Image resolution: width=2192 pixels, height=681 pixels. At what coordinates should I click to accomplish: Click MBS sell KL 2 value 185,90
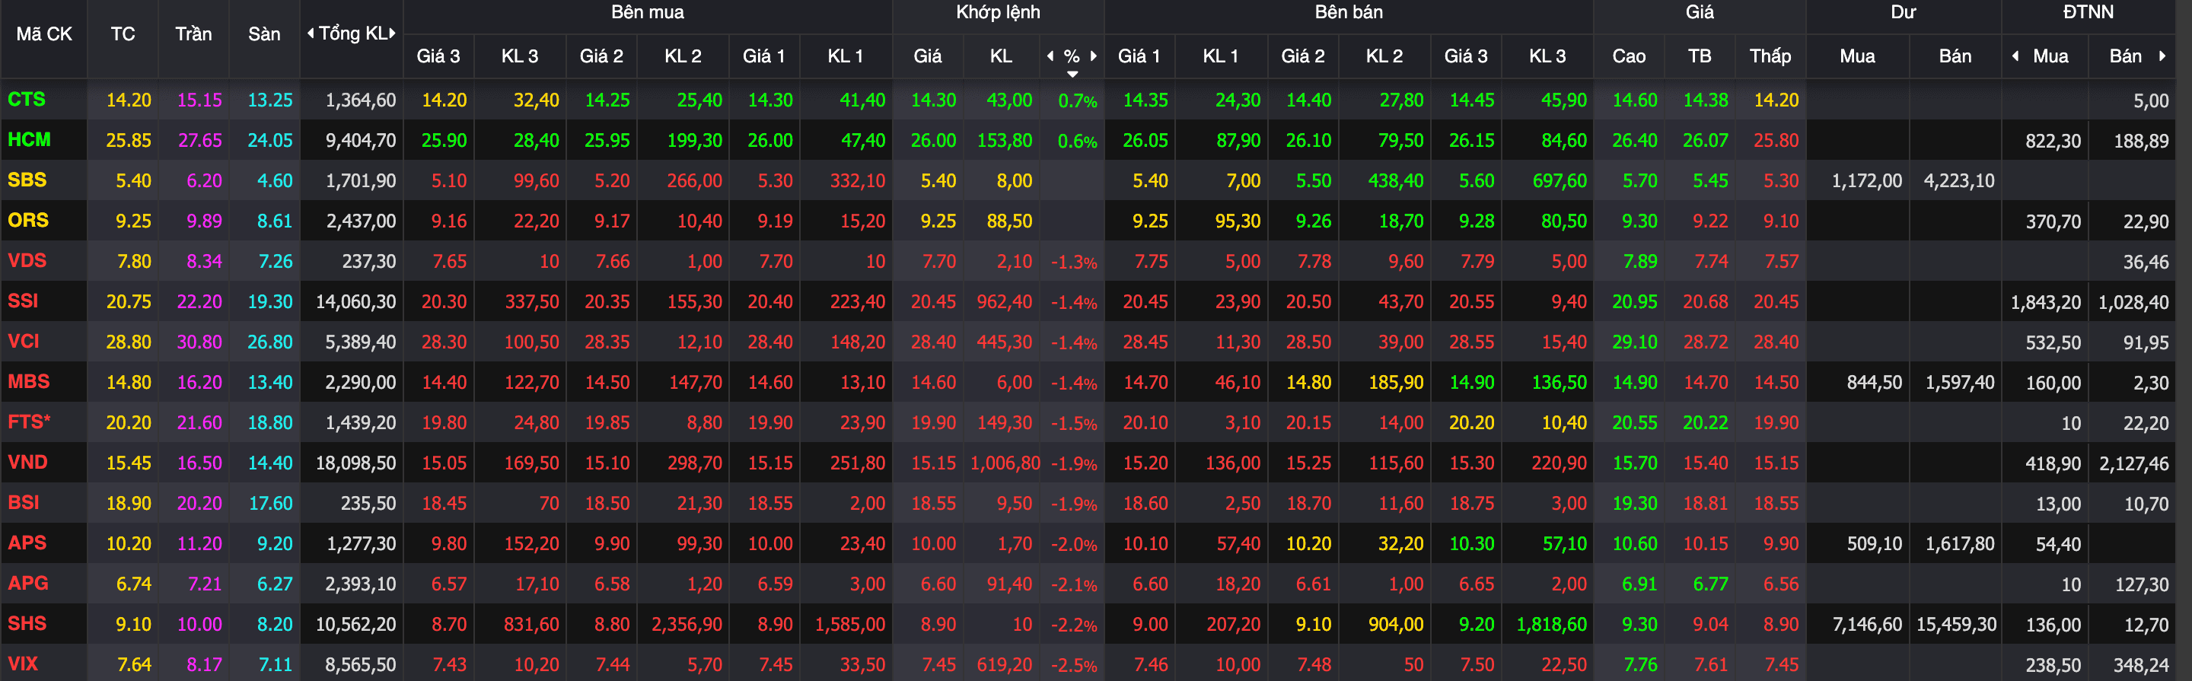click(1396, 383)
